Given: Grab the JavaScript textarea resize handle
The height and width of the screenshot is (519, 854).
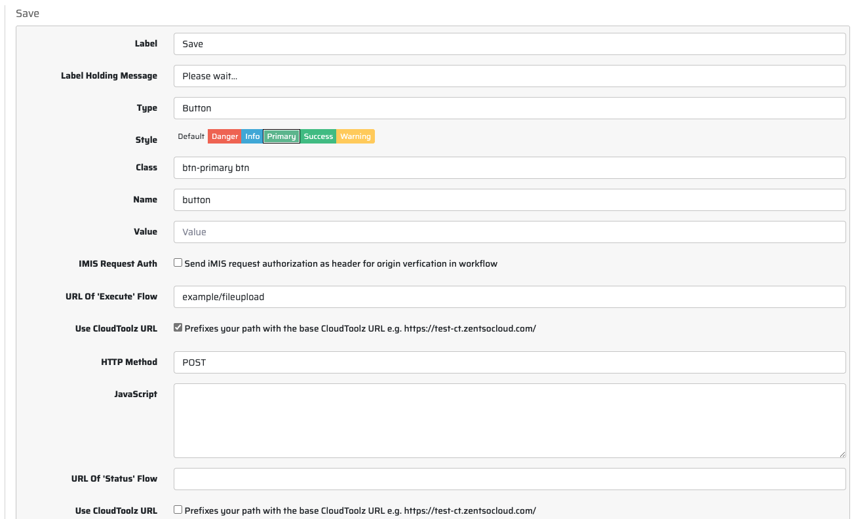Looking at the screenshot, I should coord(842,454).
